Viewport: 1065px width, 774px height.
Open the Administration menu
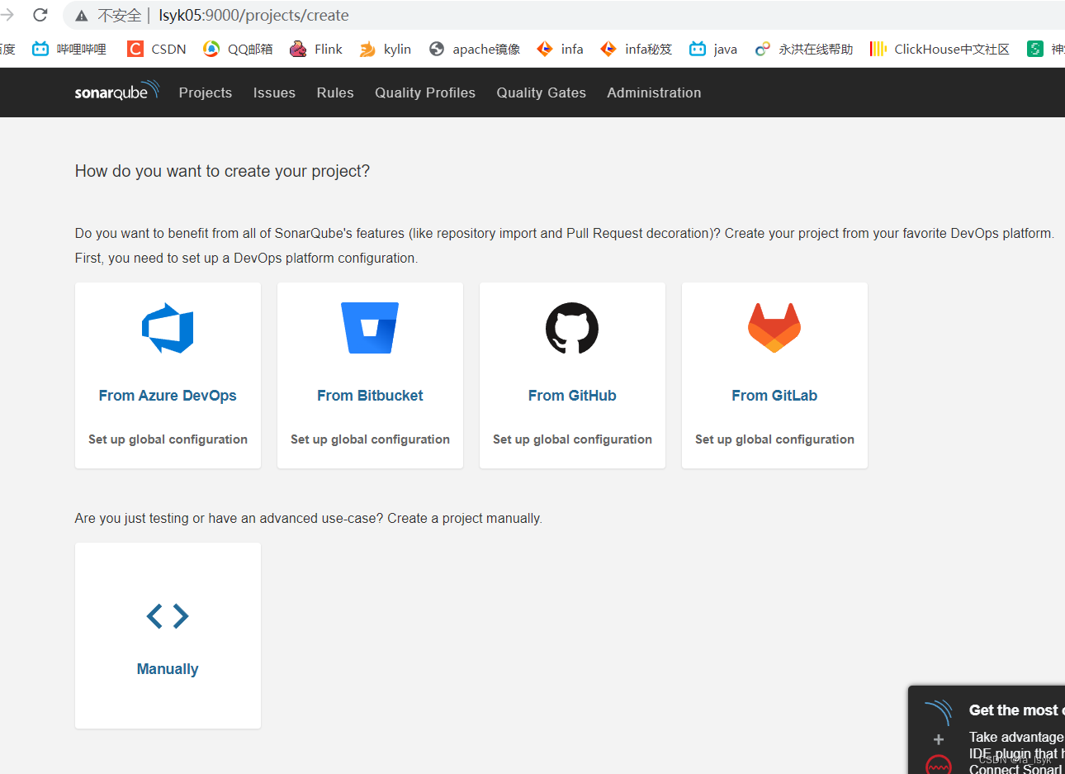coord(654,93)
